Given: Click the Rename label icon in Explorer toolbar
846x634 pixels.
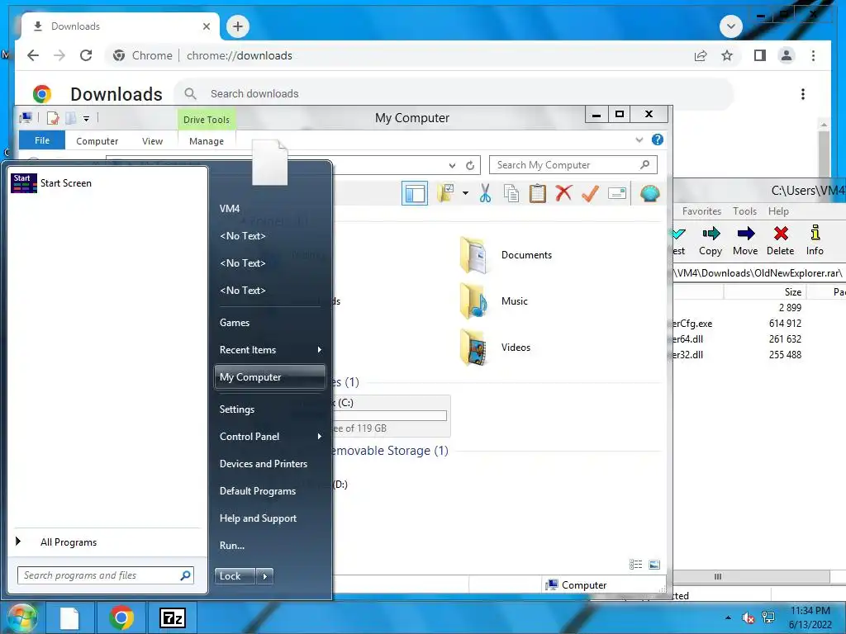Looking at the screenshot, I should pyautogui.click(x=616, y=193).
